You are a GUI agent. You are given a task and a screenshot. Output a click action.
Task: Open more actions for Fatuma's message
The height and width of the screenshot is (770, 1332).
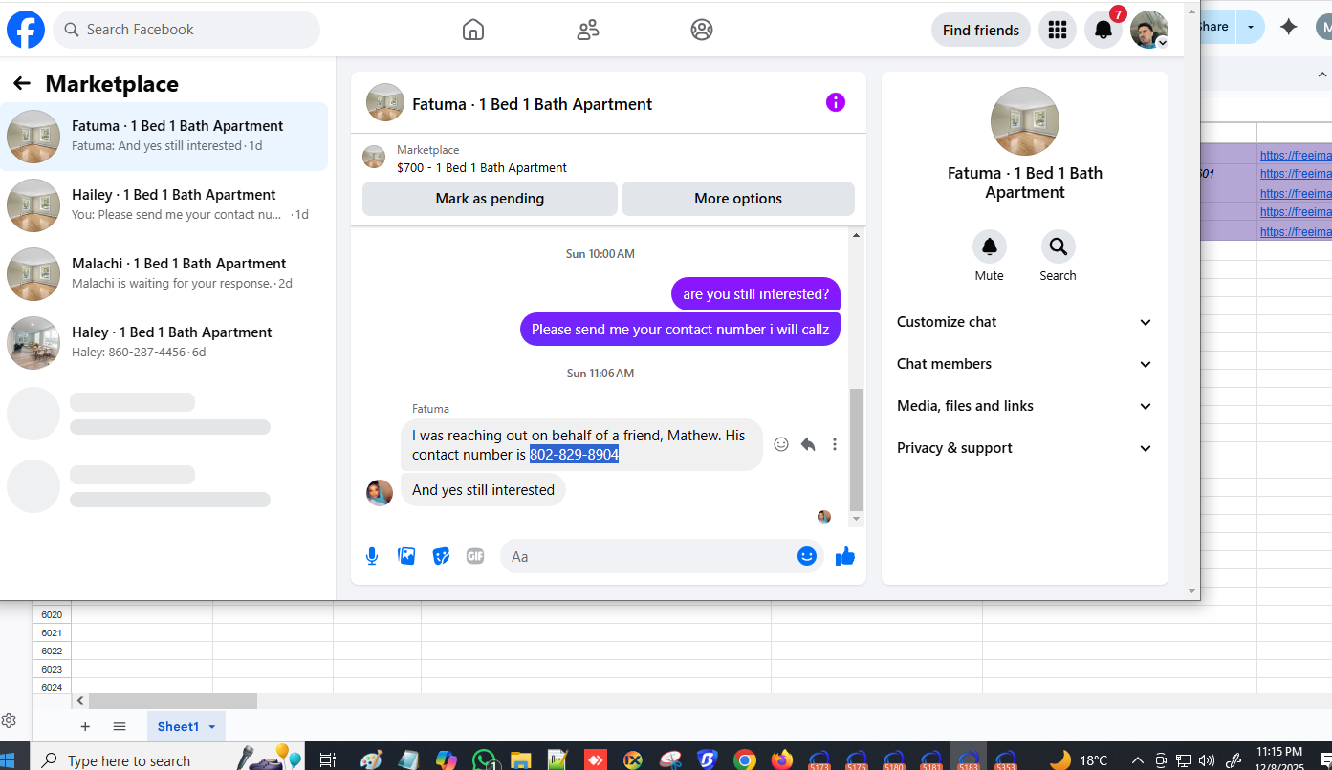(x=835, y=444)
